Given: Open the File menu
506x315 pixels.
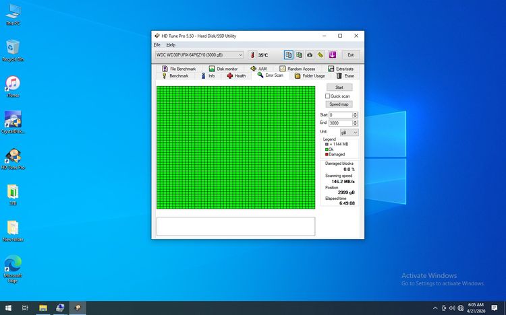Looking at the screenshot, I should click(157, 45).
